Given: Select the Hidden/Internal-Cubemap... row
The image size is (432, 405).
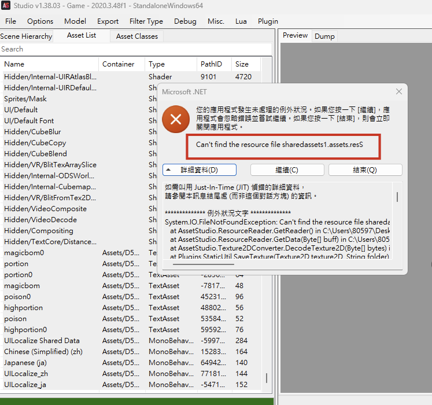Looking at the screenshot, I should pyautogui.click(x=80, y=187).
